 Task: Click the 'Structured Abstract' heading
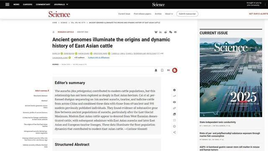72,144
